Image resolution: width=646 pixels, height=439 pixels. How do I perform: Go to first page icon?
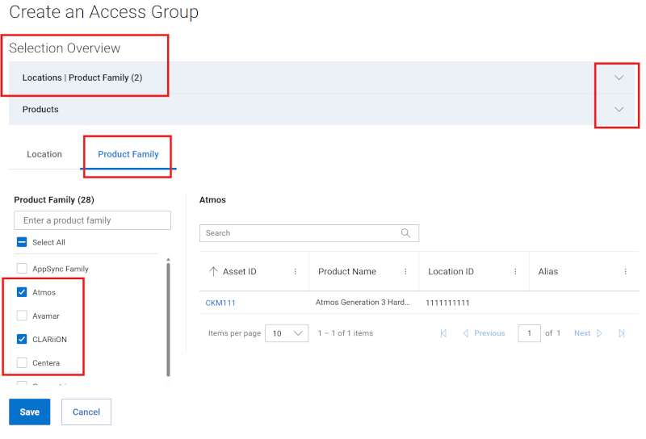tap(443, 333)
